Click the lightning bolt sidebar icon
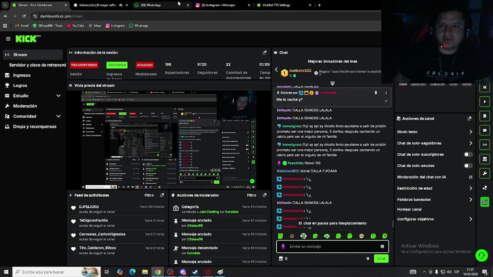Screen dimensions: 493x277 (485, 102)
